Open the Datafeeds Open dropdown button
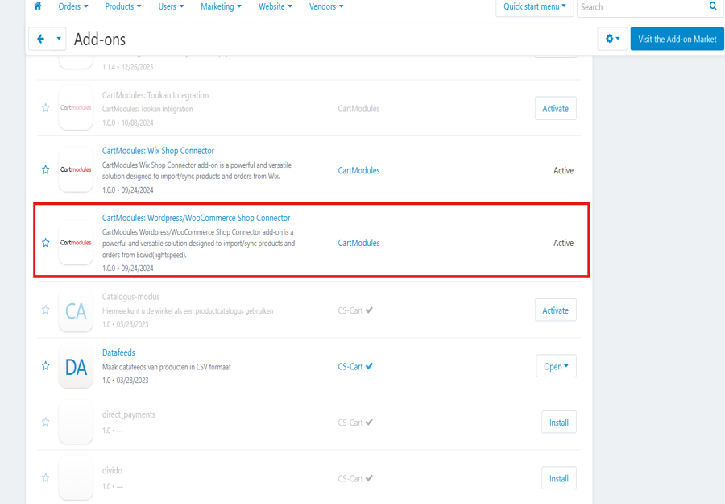Screen dimensions: 725x504 point(556,366)
